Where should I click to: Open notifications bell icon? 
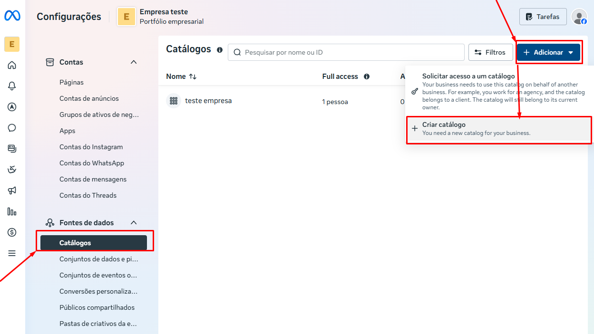12,86
